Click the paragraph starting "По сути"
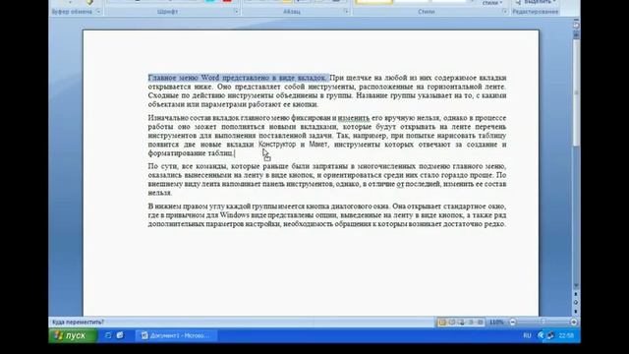The width and height of the screenshot is (629, 354). [327, 179]
